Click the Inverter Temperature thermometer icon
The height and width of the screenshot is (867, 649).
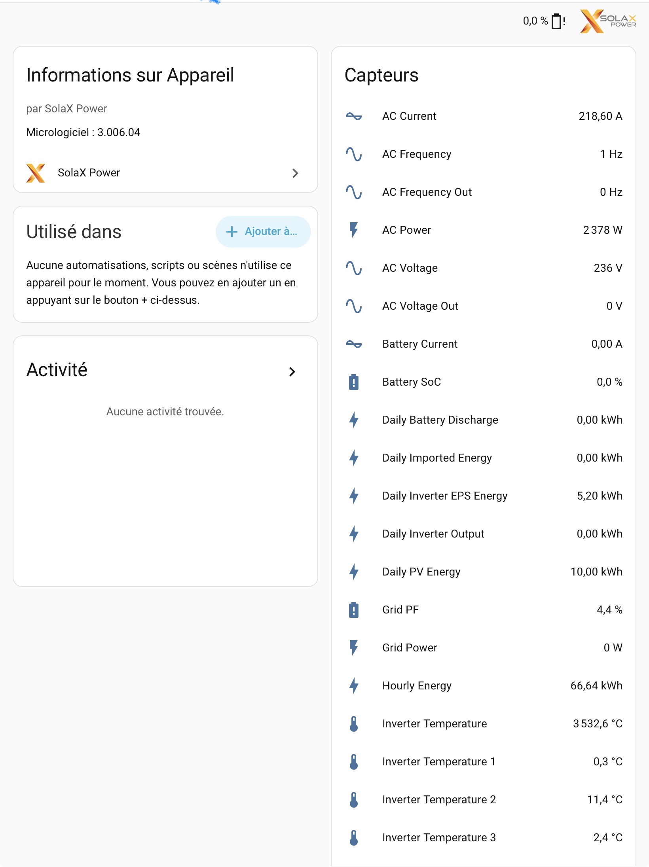point(354,724)
